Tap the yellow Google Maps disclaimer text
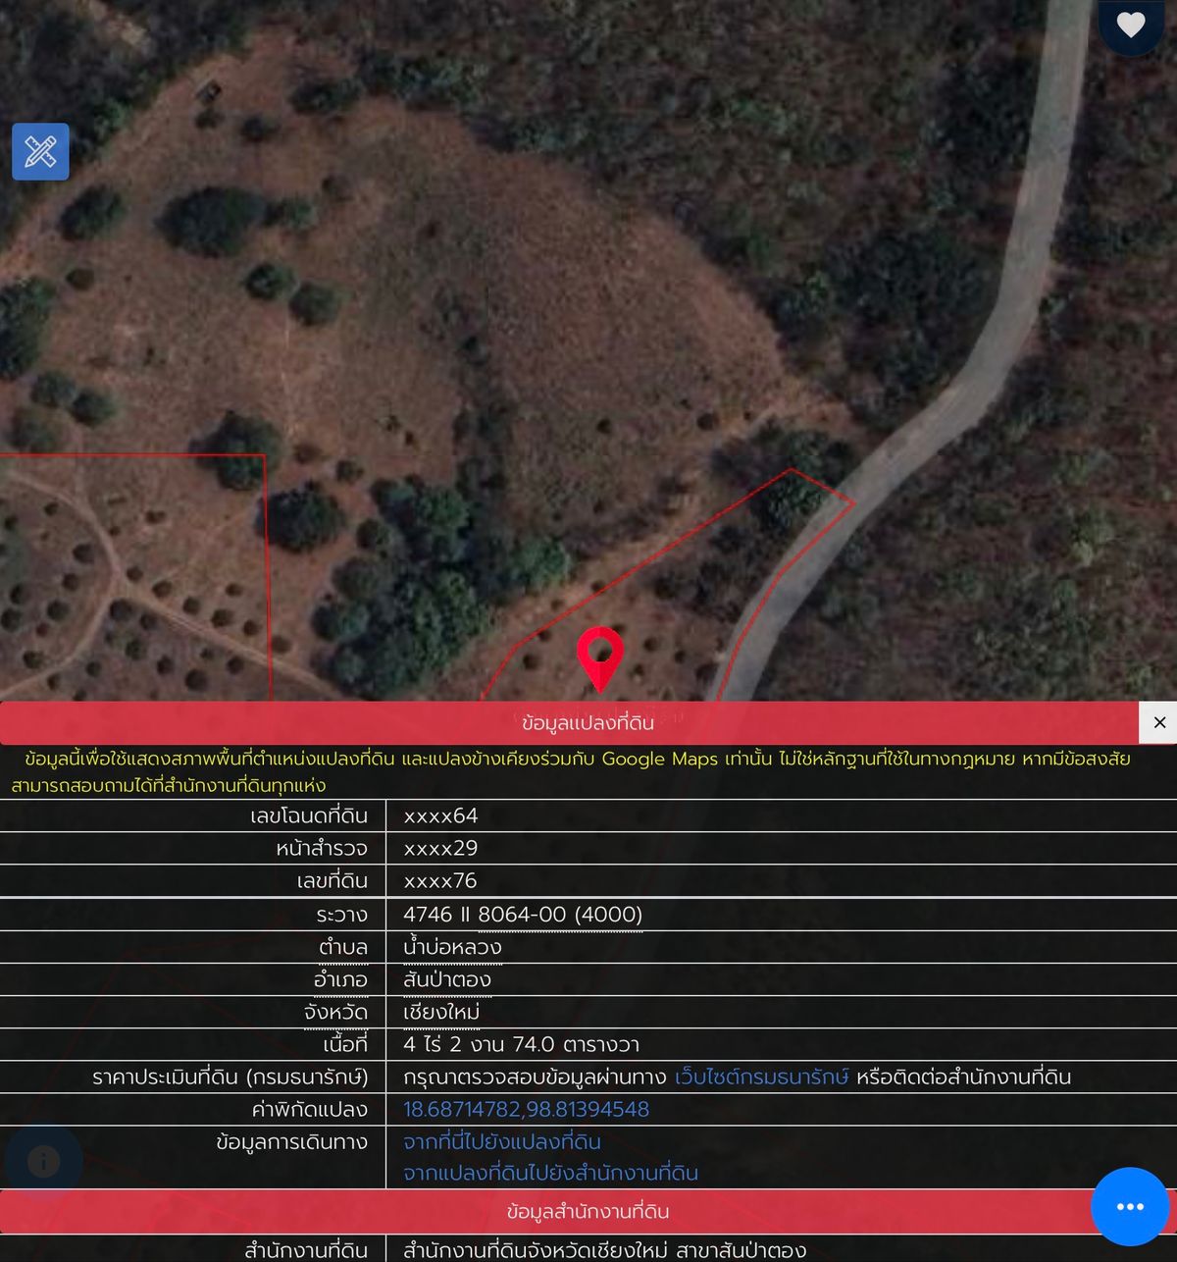The image size is (1177, 1262). 571,772
